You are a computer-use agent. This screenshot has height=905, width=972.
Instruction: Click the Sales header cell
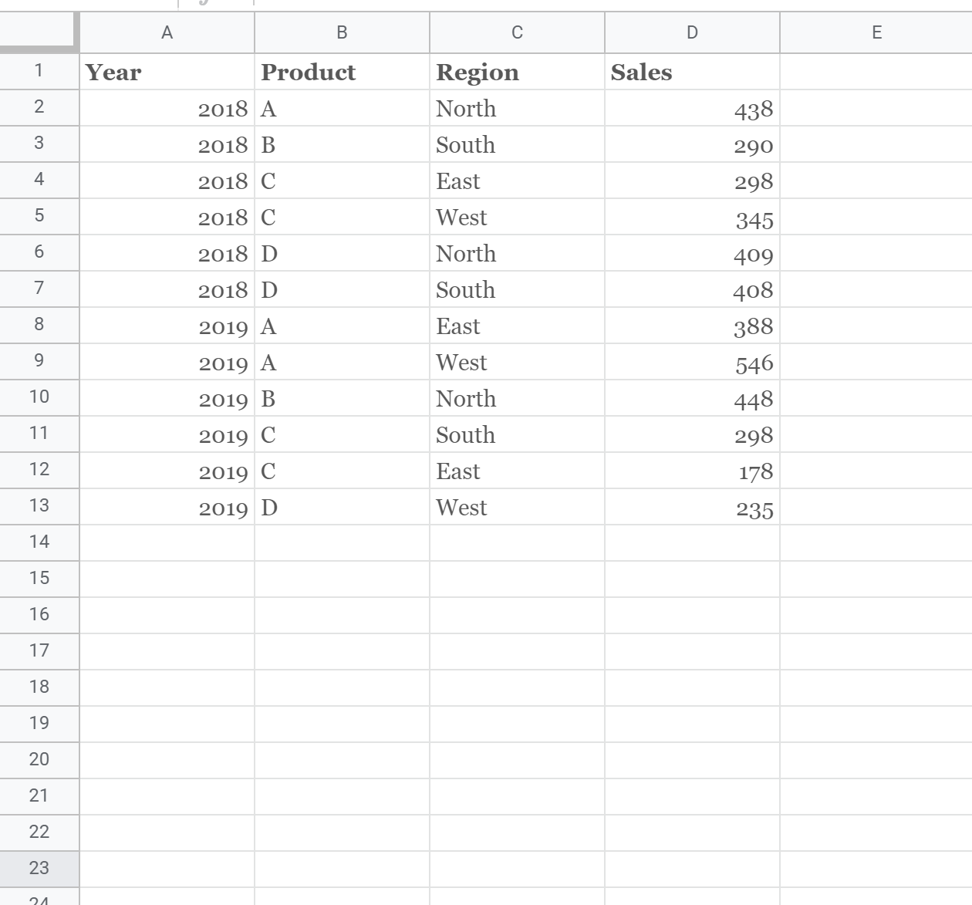(x=692, y=72)
